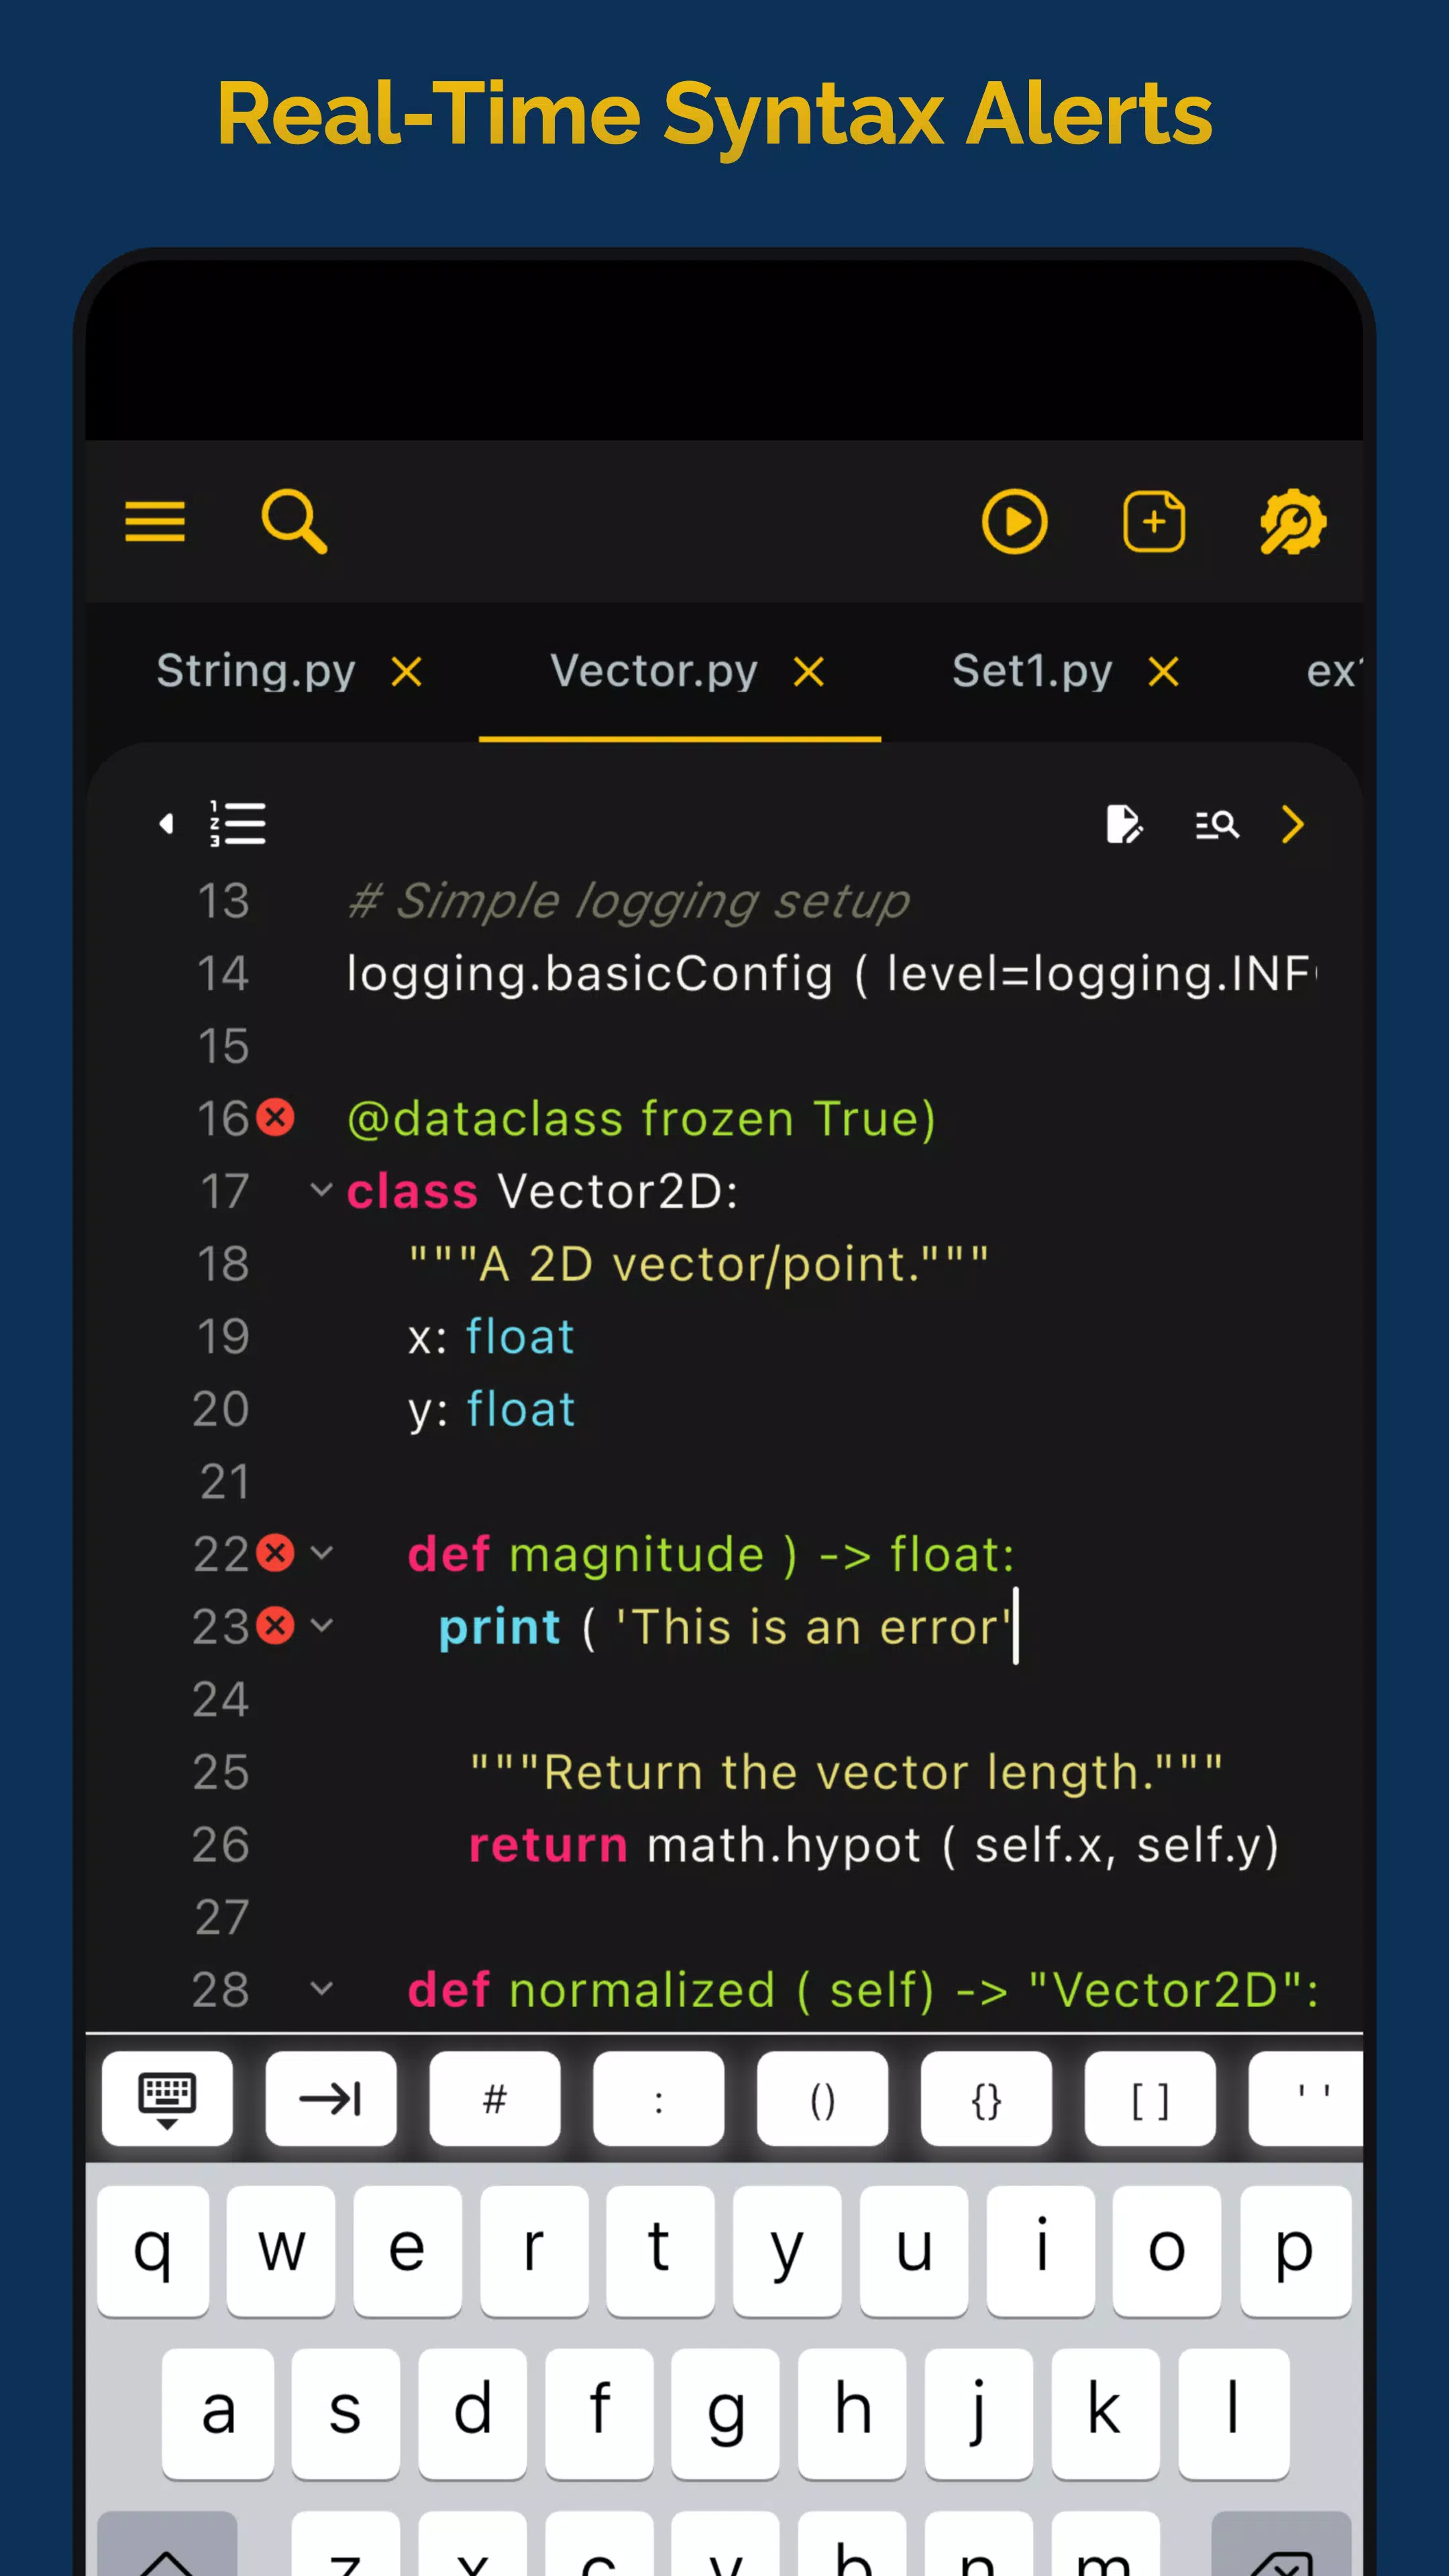
Task: Tap the a key on keyboard
Action: coord(218,2413)
